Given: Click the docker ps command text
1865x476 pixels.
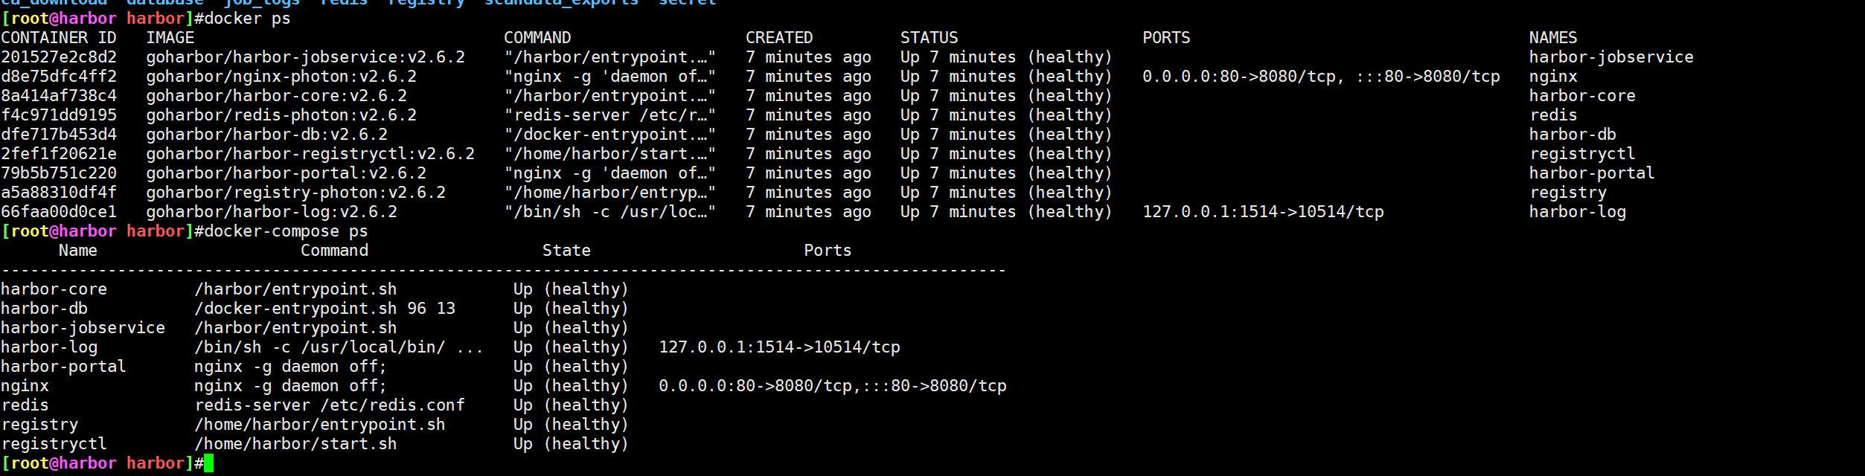Looking at the screenshot, I should click(248, 19).
